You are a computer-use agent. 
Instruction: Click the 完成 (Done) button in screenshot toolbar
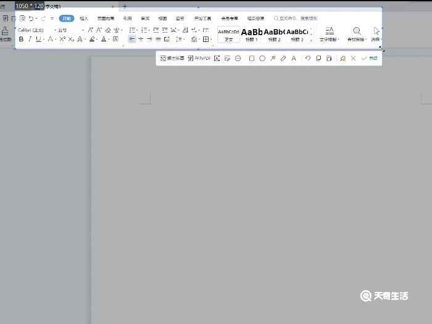tap(370, 58)
